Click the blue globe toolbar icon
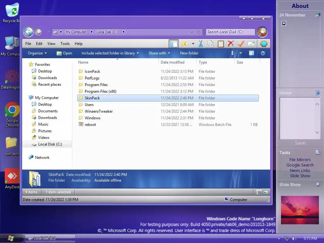The width and height of the screenshot is (324, 243). point(264,44)
